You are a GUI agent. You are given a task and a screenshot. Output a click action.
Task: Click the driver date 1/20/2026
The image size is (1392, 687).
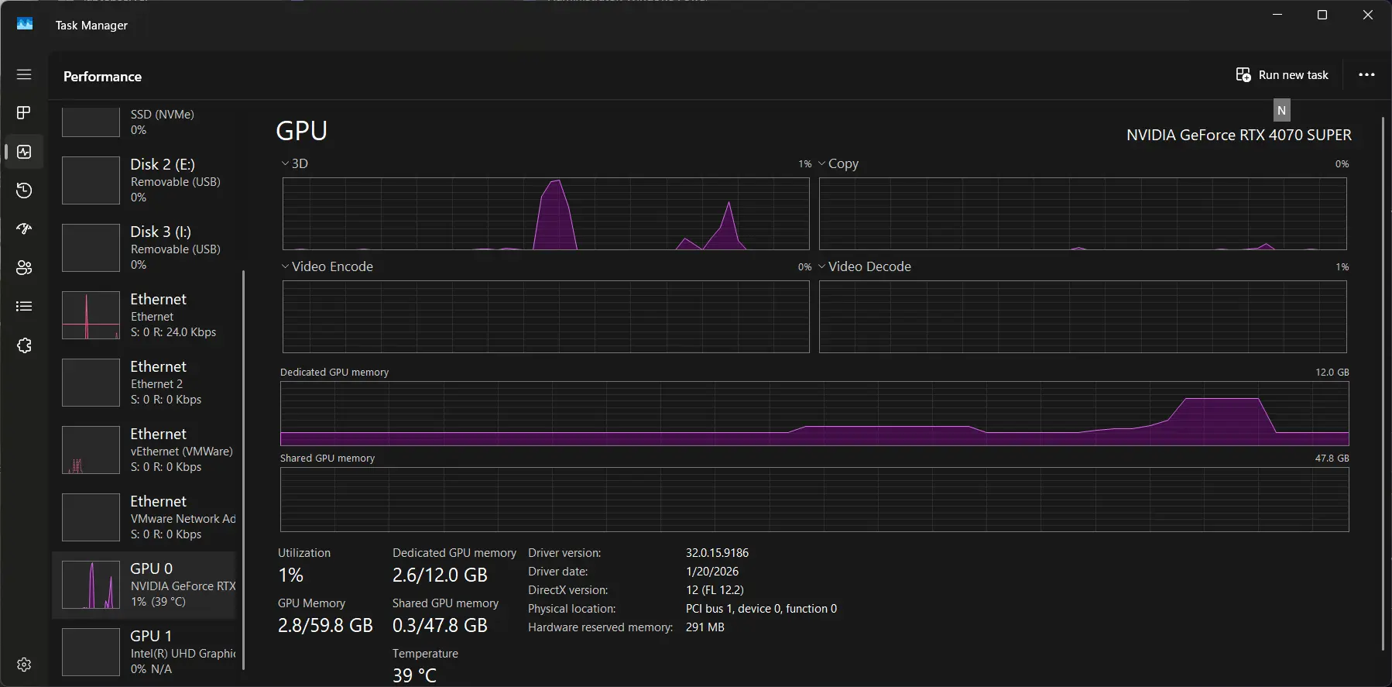click(x=712, y=572)
